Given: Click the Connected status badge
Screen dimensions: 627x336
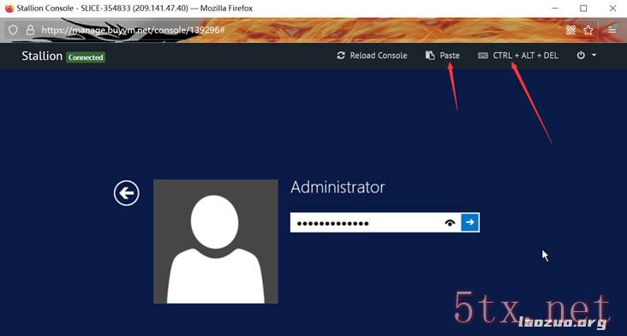Looking at the screenshot, I should coord(86,57).
